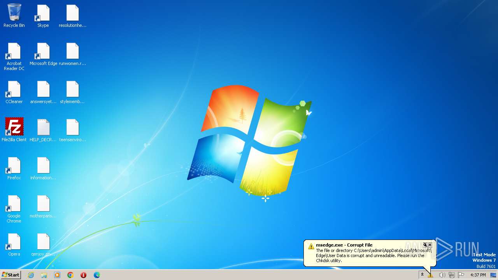This screenshot has width=498, height=280.
Task: Launch Internet Explorer from taskbar
Action: pyautogui.click(x=31, y=275)
